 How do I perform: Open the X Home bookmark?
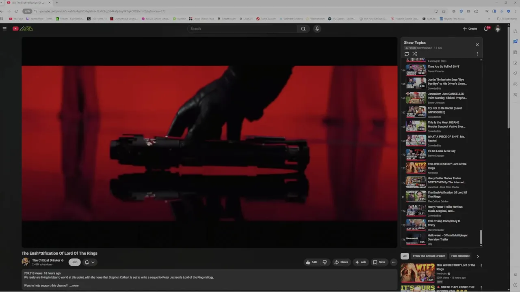pyautogui.click(x=97, y=19)
